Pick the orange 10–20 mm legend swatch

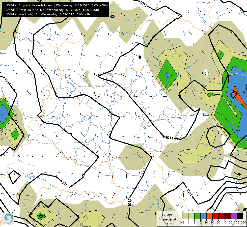pyautogui.click(x=209, y=216)
